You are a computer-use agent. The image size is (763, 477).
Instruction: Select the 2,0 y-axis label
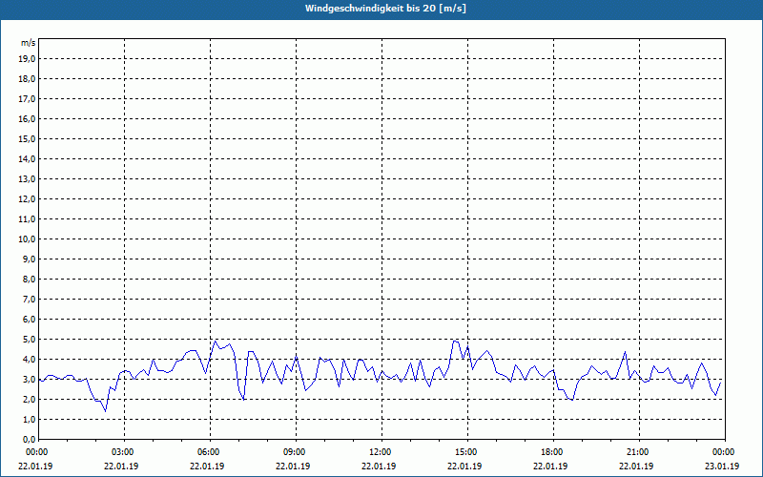coord(29,399)
